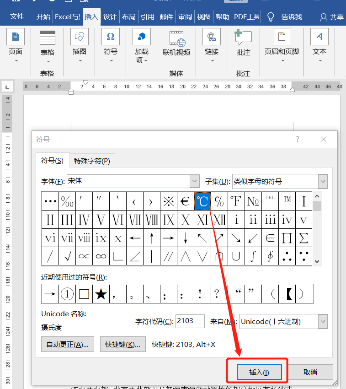Open the Text (文本) group icon
The height and width of the screenshot is (389, 346).
pos(319,37)
